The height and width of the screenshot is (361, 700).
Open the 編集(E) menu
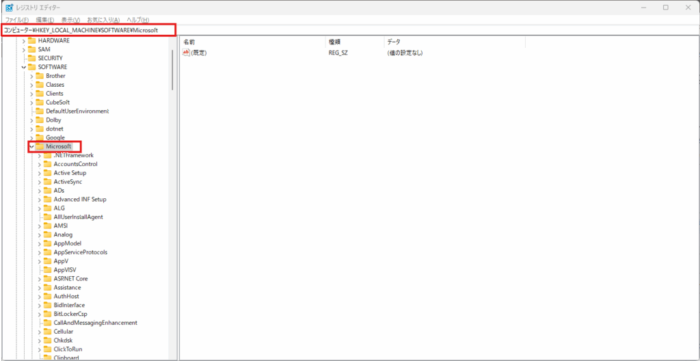coord(45,20)
